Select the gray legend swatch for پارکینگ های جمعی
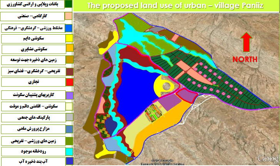The height and width of the screenshot is (166, 280). point(69,117)
